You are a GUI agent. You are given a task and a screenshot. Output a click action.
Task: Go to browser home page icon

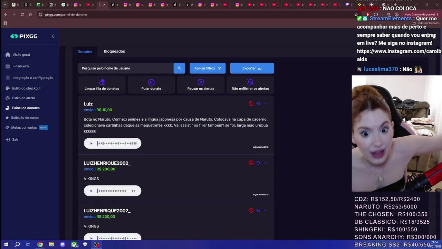pos(30,15)
